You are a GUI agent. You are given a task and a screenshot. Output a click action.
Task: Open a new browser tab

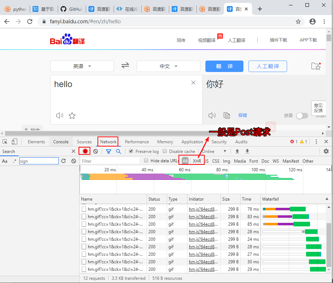260,9
